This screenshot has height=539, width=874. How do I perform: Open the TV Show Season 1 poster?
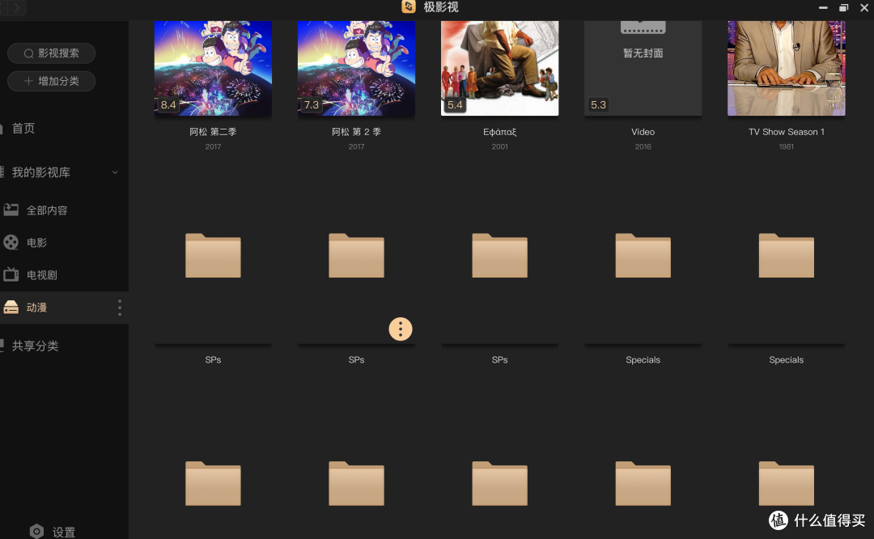786,68
